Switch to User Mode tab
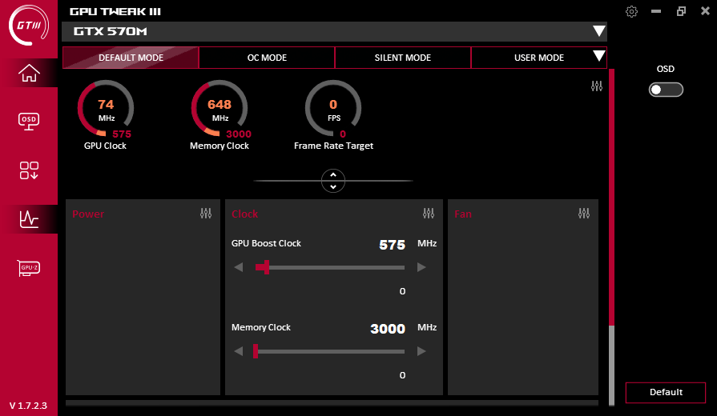This screenshot has height=416, width=717. tap(538, 58)
